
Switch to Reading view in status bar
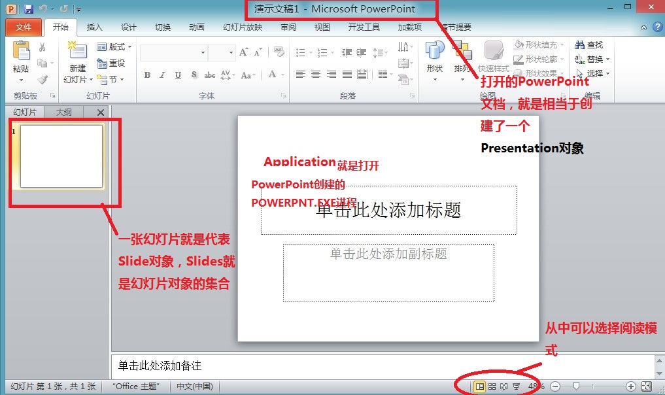504,386
